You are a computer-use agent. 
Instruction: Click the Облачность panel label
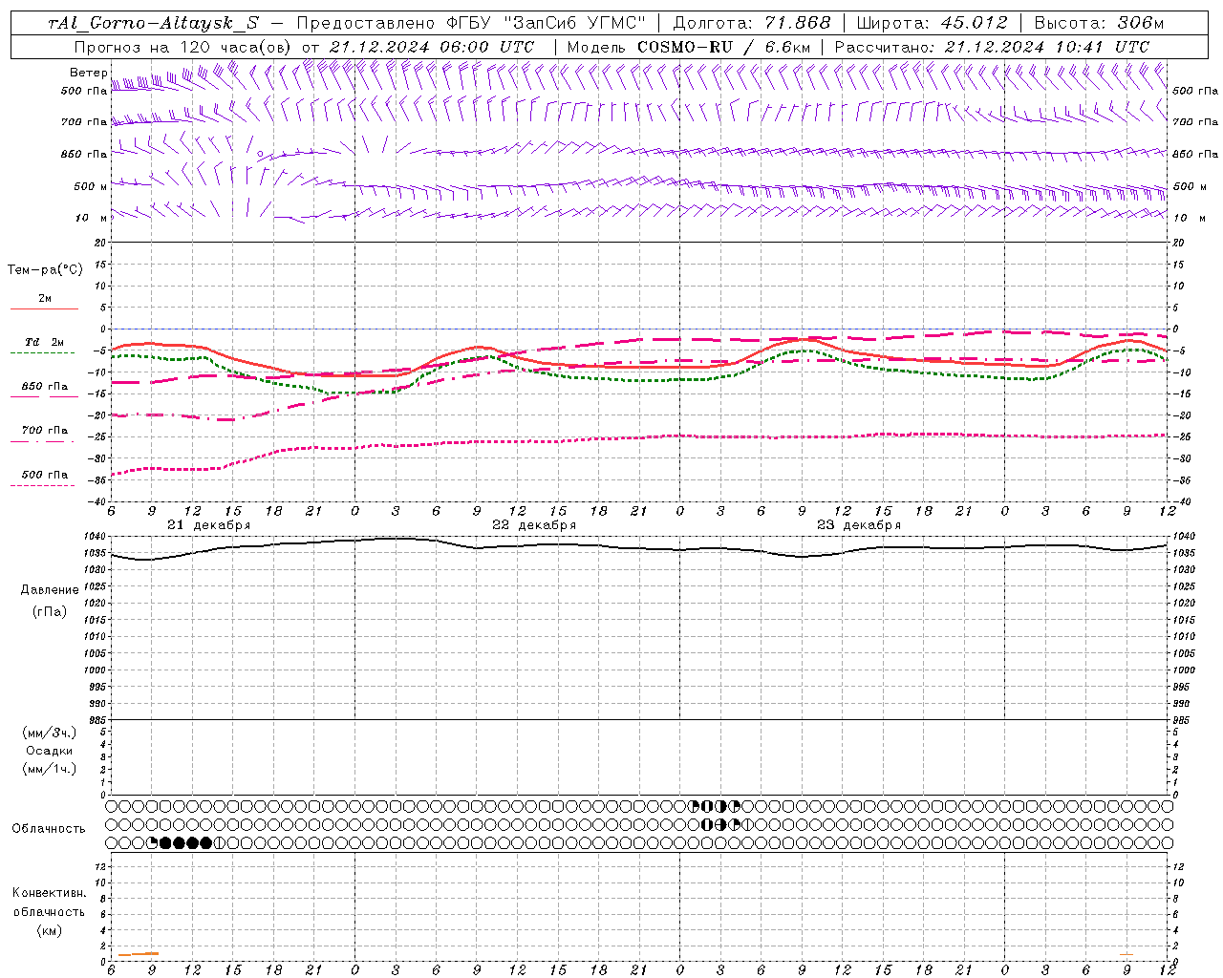pyautogui.click(x=49, y=828)
